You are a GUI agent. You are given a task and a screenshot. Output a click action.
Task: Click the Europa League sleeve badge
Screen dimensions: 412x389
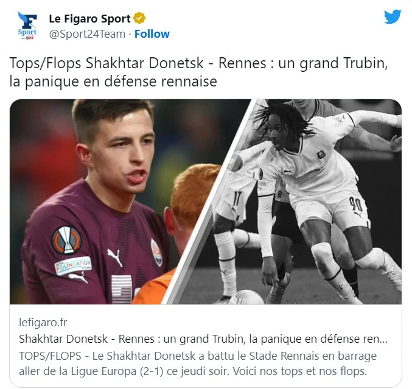(66, 240)
